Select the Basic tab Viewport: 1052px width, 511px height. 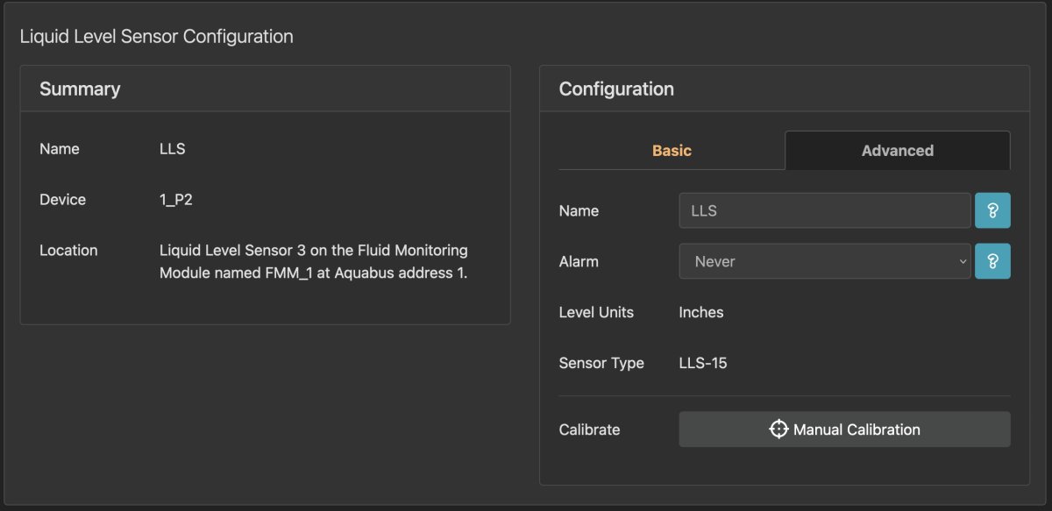(x=672, y=151)
